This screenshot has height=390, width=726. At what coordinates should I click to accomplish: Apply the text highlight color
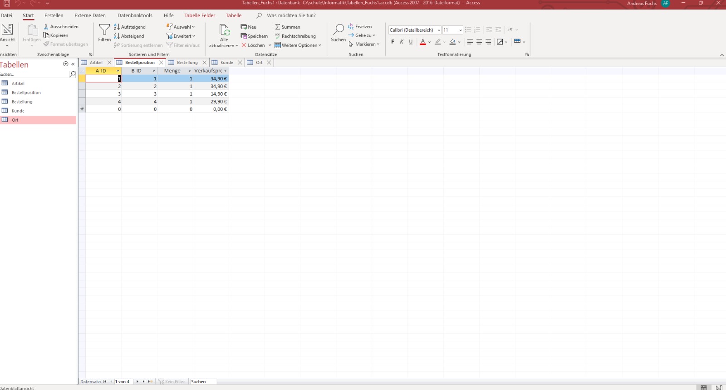[x=437, y=42]
